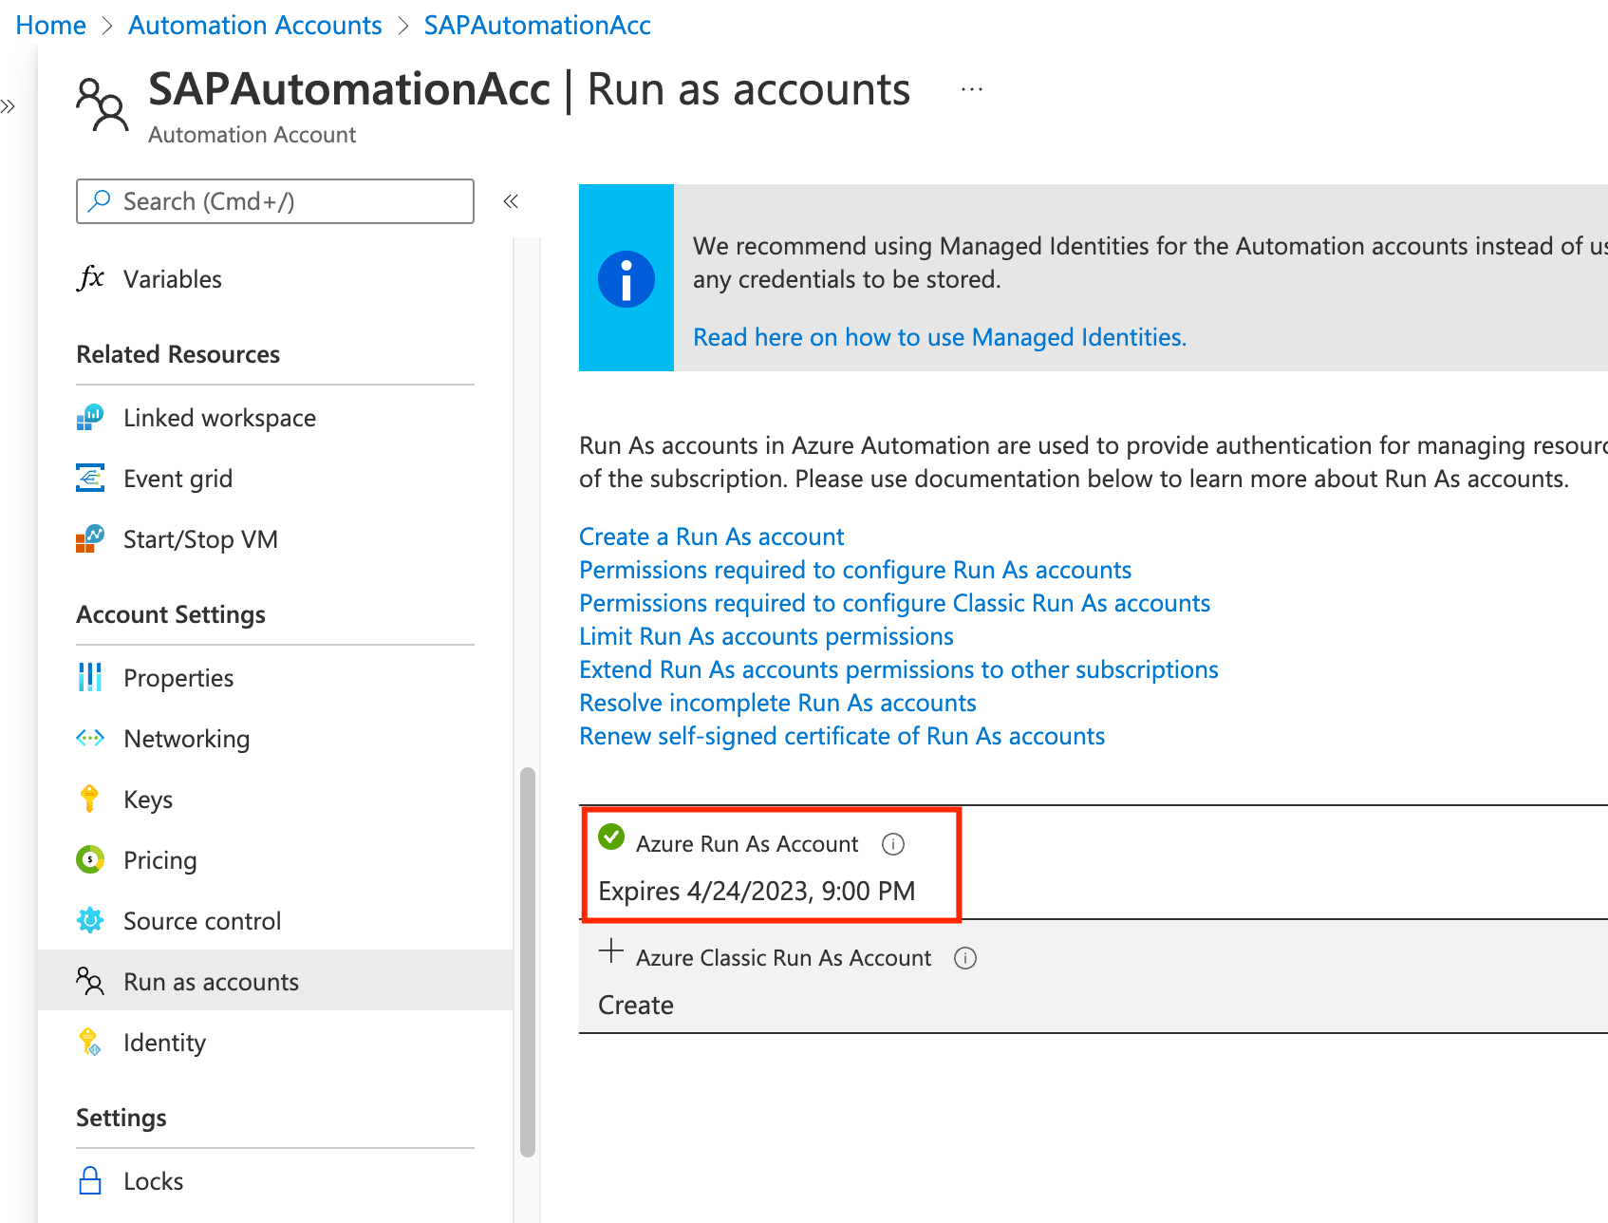
Task: Expand the portal menu double chevron
Action: coord(9,106)
